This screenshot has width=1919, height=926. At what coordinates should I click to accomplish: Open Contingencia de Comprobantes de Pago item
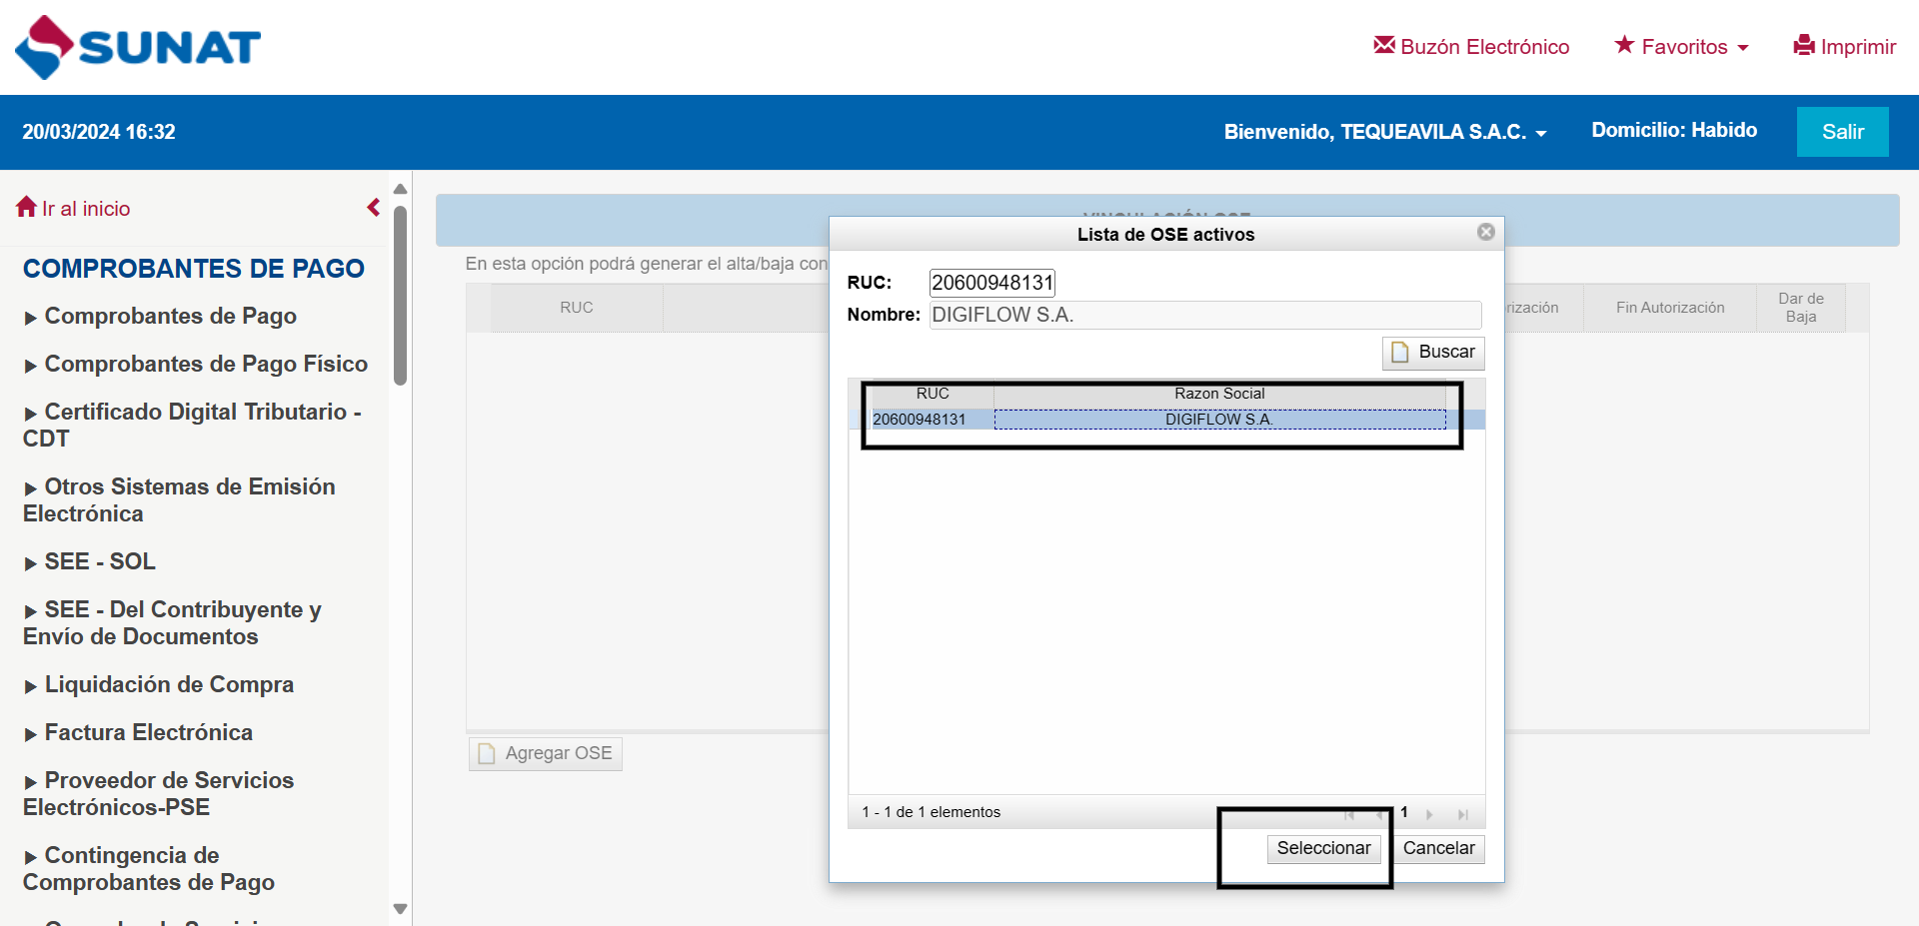(x=148, y=868)
